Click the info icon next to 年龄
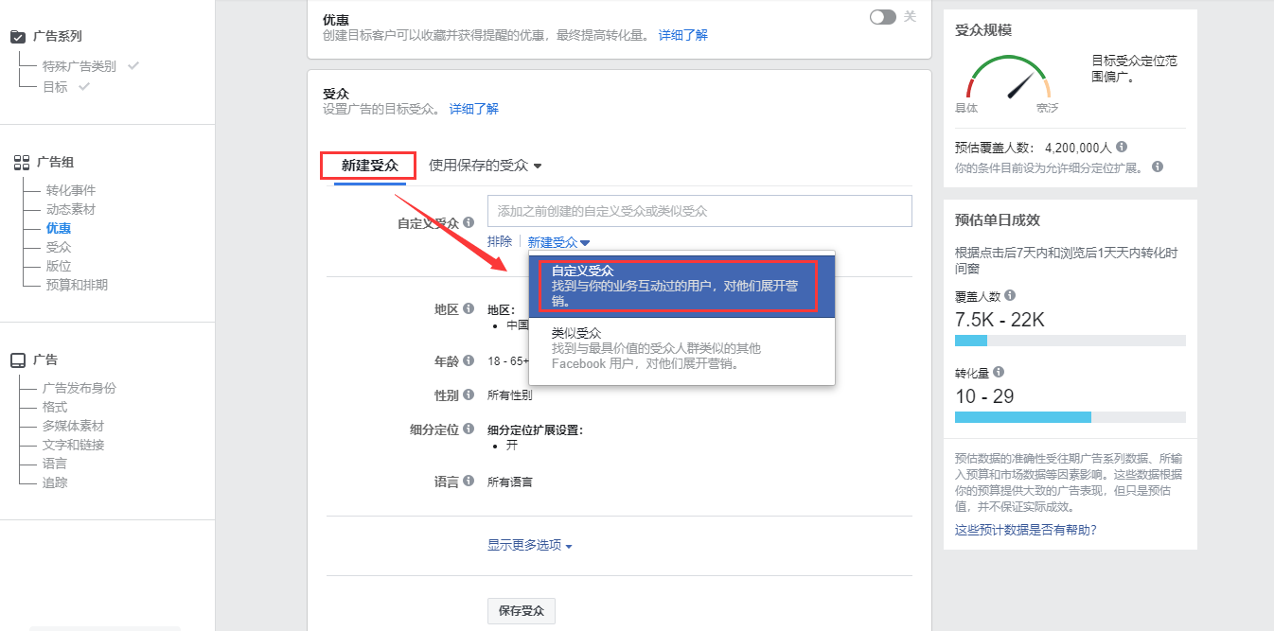This screenshot has height=631, width=1274. coord(469,360)
